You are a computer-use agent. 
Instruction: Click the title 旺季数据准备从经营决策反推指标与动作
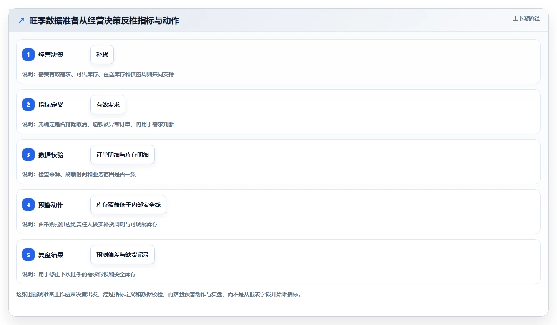(x=104, y=21)
